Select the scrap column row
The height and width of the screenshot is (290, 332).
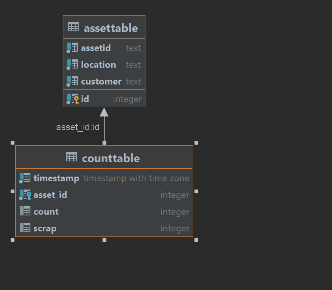click(x=104, y=228)
